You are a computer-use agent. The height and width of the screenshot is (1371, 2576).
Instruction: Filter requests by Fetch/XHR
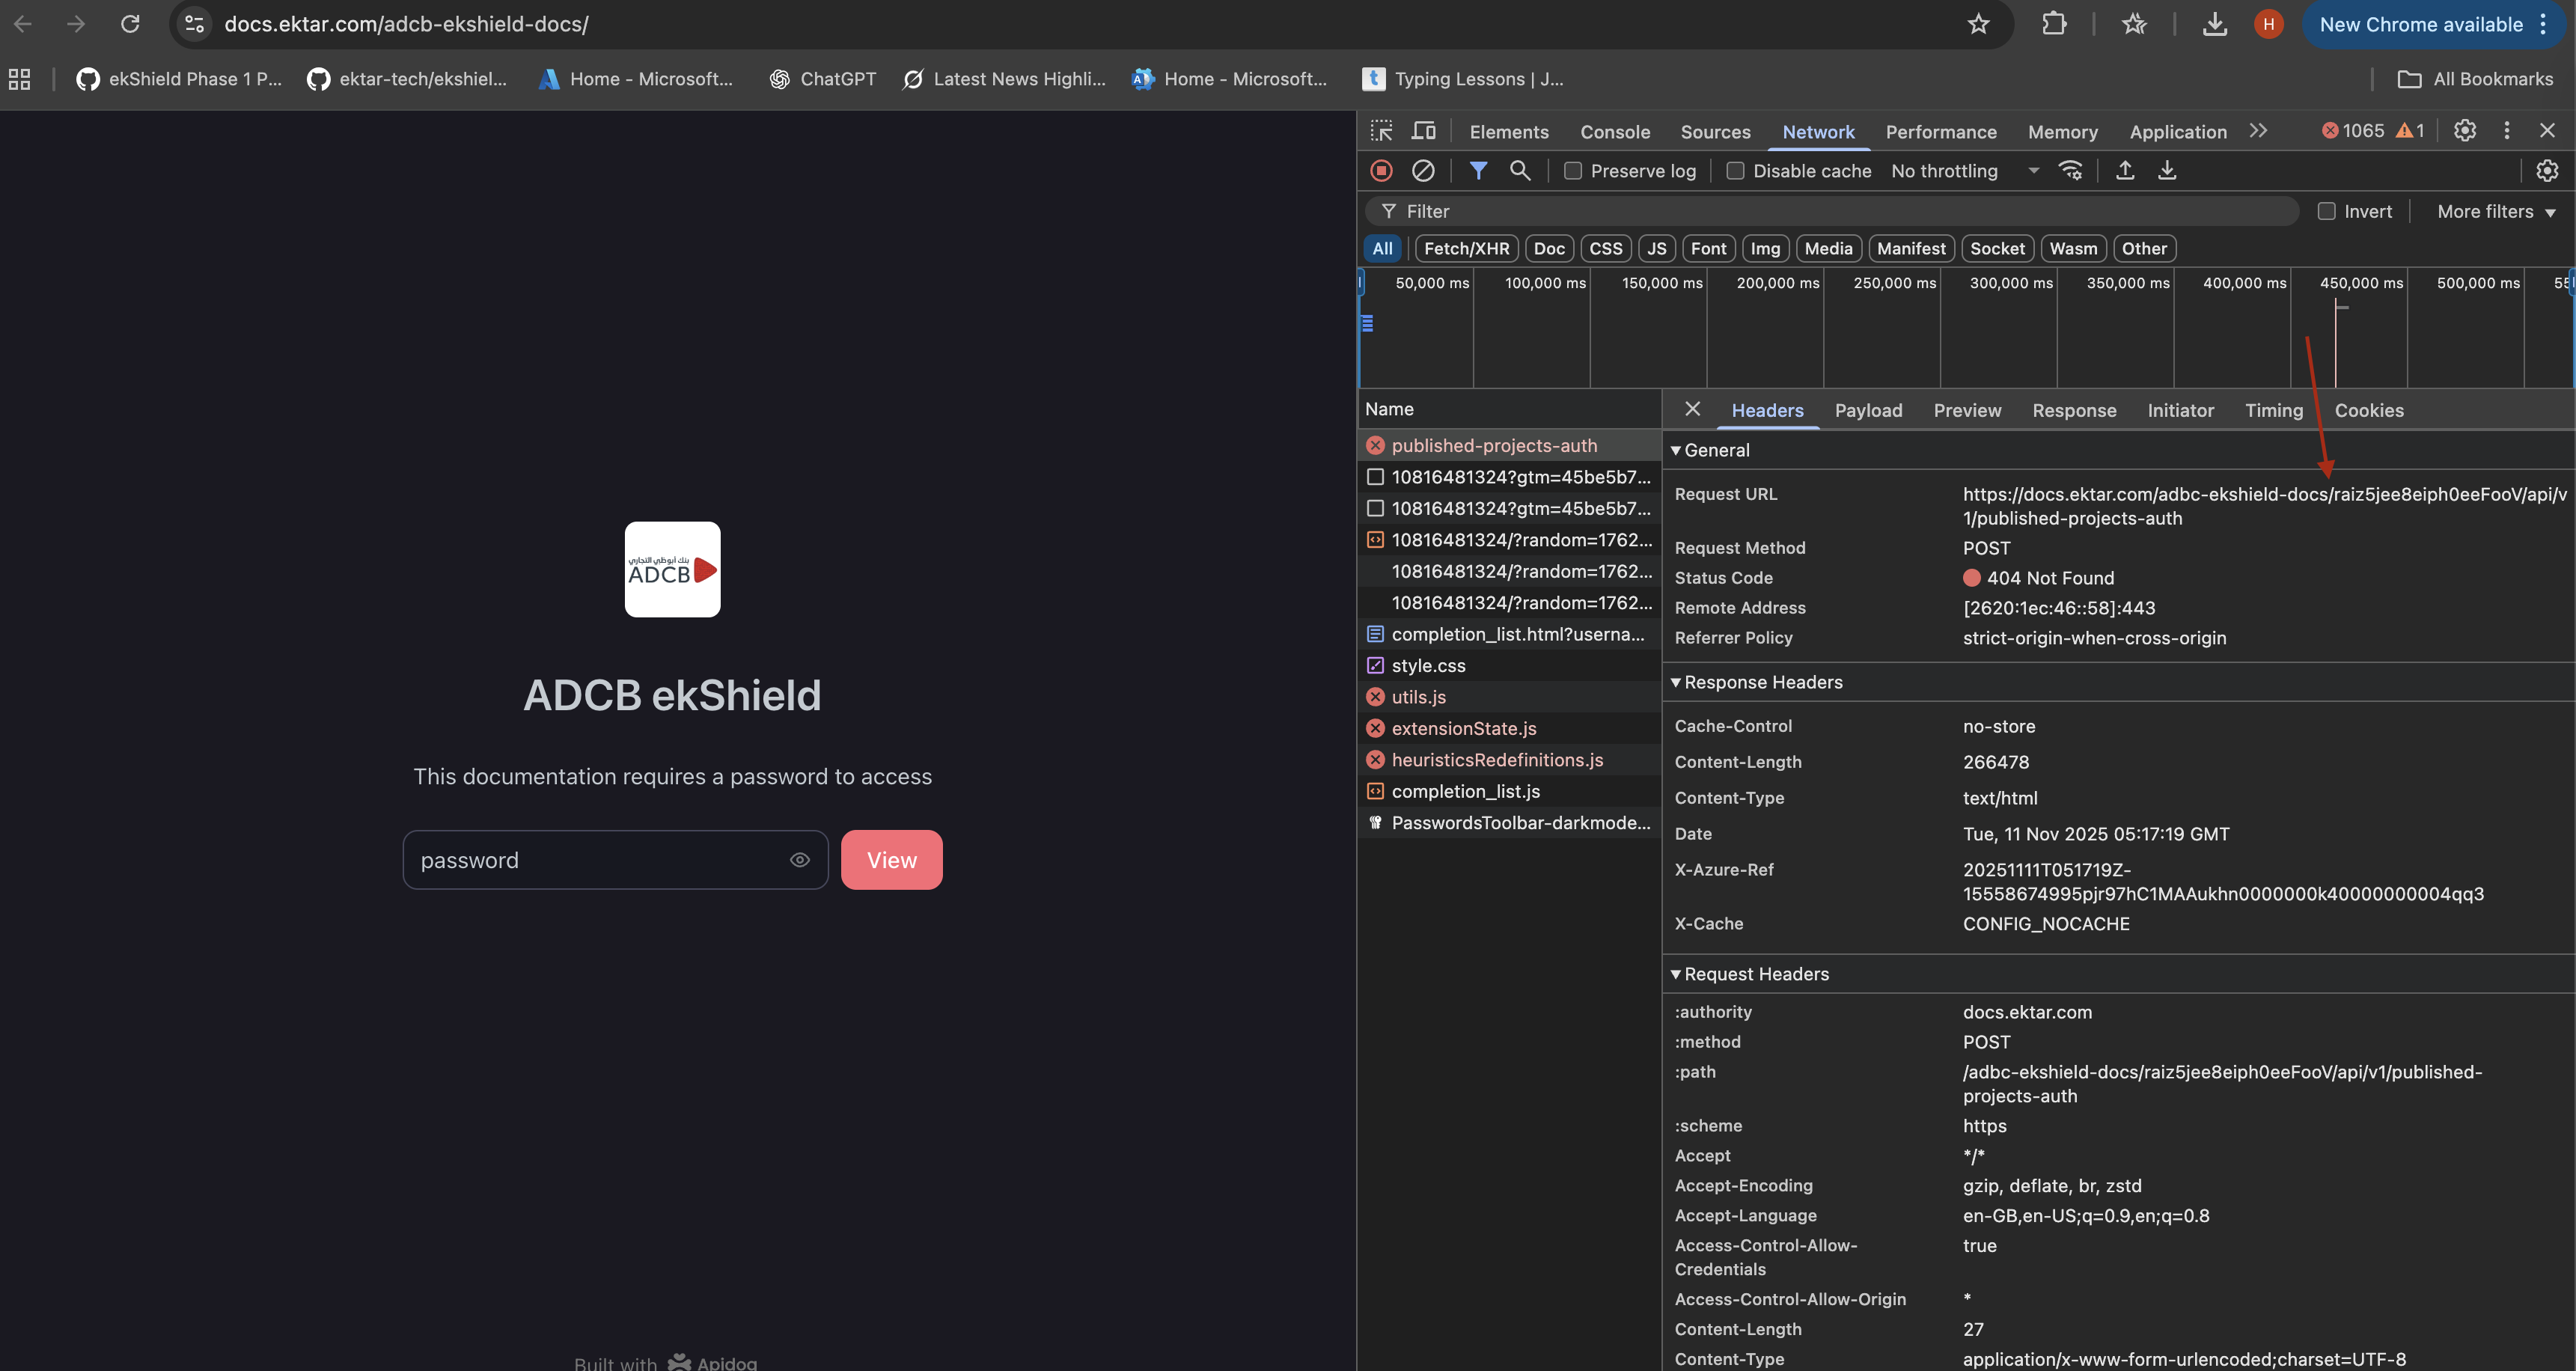coord(1465,249)
